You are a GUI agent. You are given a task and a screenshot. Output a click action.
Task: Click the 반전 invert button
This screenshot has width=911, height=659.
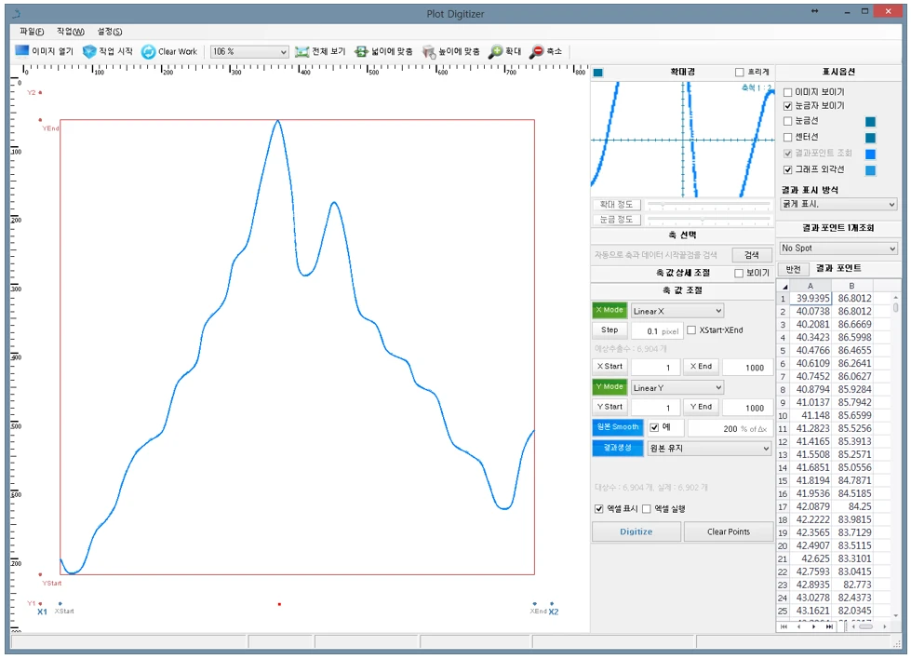pos(793,269)
